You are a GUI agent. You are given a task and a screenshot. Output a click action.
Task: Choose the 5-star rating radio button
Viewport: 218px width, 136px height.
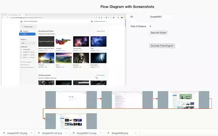click(x=21, y=49)
